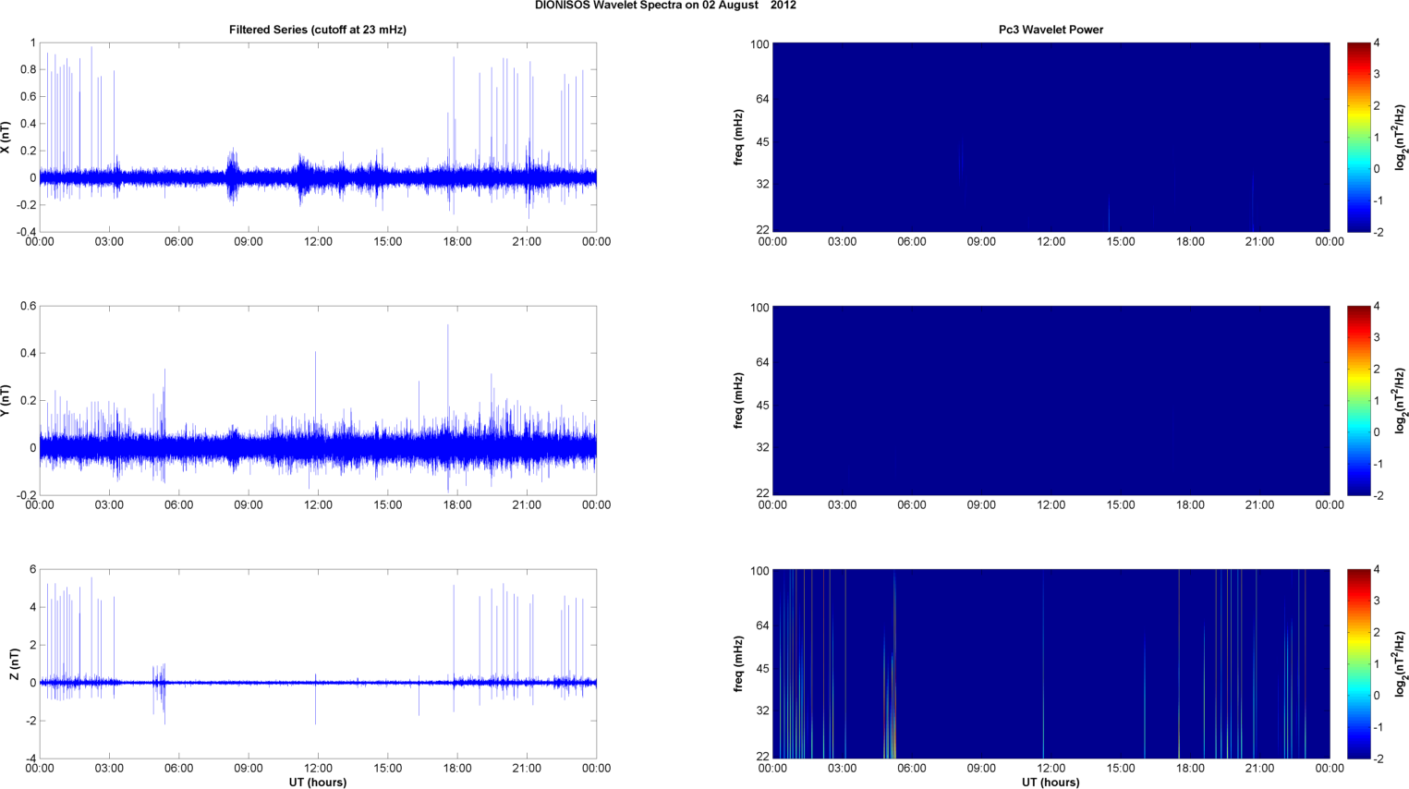Click the Z (nT) filtered time series plot

pos(318,663)
